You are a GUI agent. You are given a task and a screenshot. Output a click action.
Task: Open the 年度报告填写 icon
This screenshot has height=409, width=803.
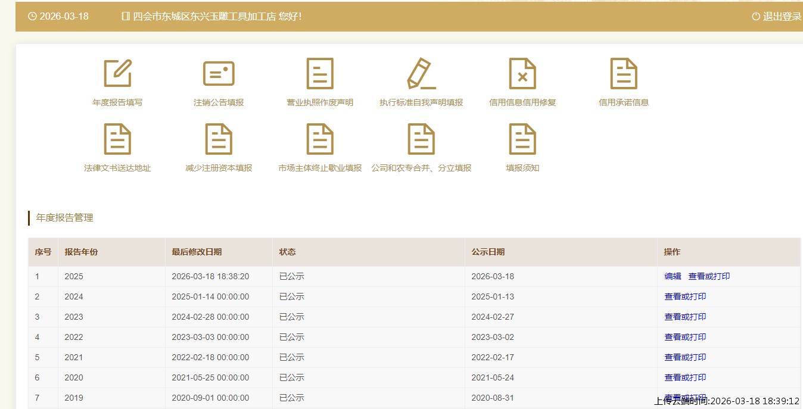[117, 74]
